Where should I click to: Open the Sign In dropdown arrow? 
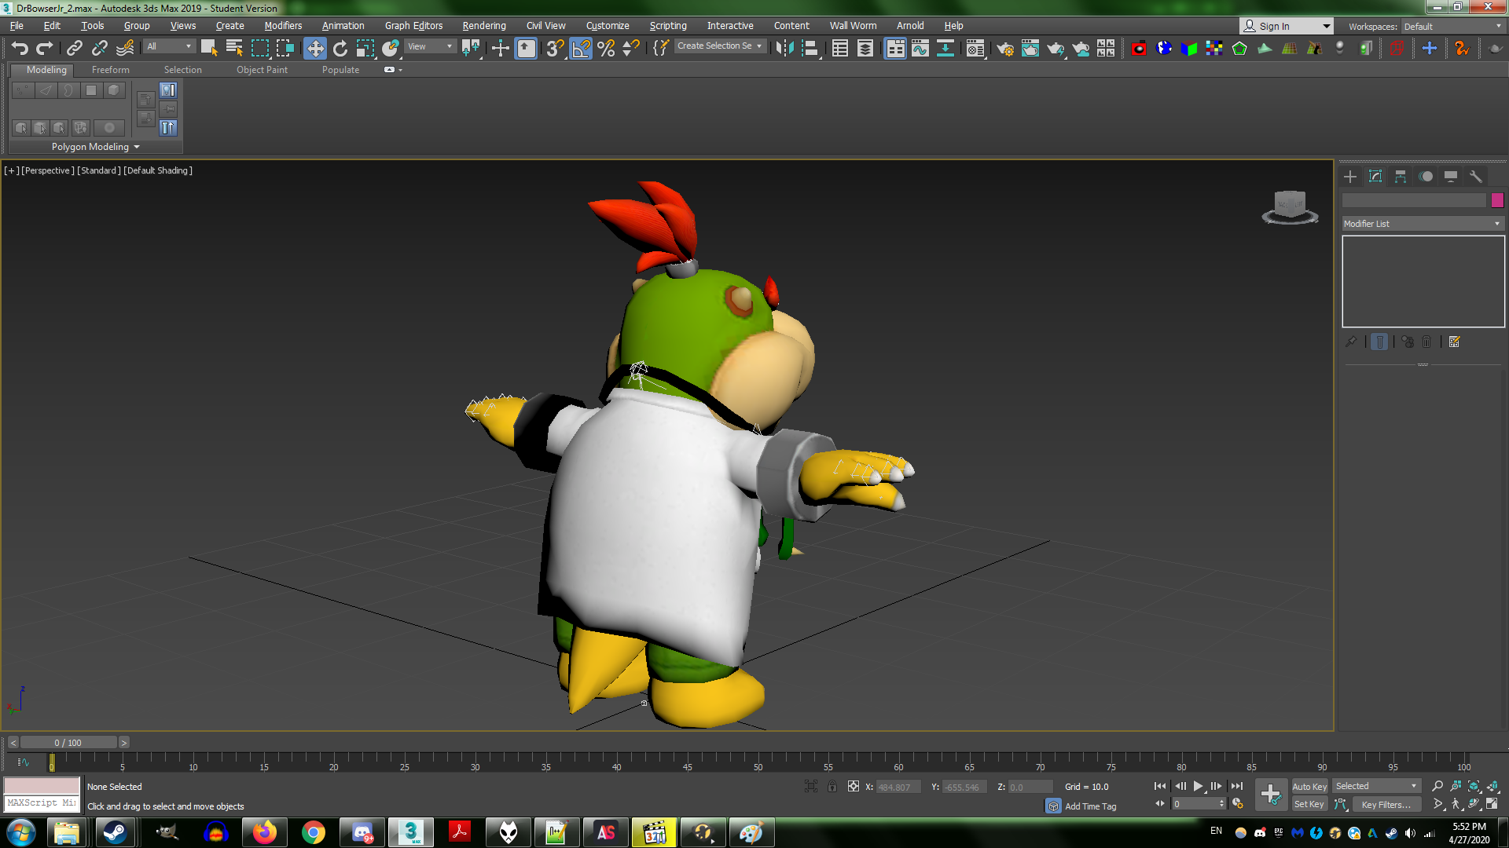[x=1327, y=26]
